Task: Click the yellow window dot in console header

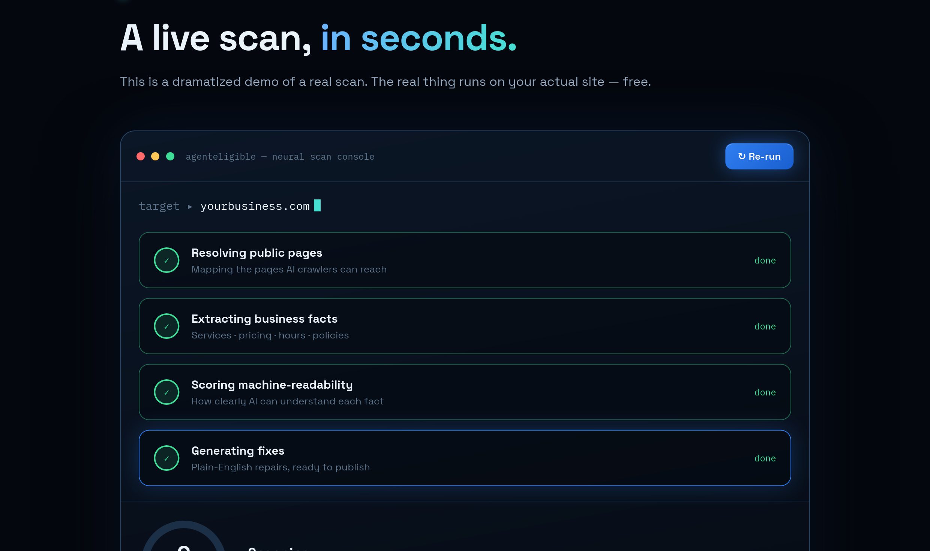Action: tap(155, 156)
